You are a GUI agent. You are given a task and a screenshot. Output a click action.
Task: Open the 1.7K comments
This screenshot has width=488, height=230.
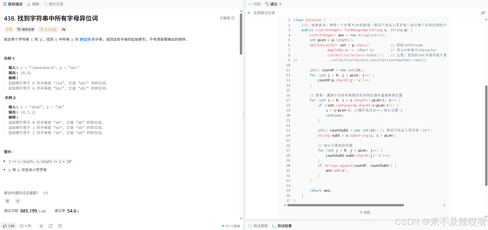[26, 226]
